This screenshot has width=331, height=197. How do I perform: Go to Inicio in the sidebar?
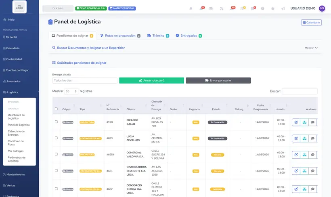pyautogui.click(x=11, y=20)
